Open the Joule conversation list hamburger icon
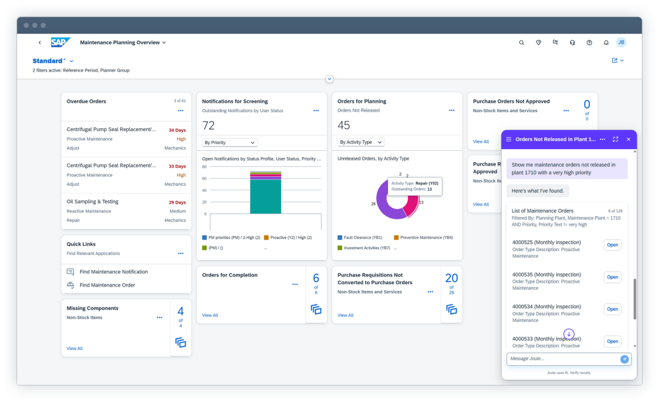The height and width of the screenshot is (402, 659). click(509, 139)
